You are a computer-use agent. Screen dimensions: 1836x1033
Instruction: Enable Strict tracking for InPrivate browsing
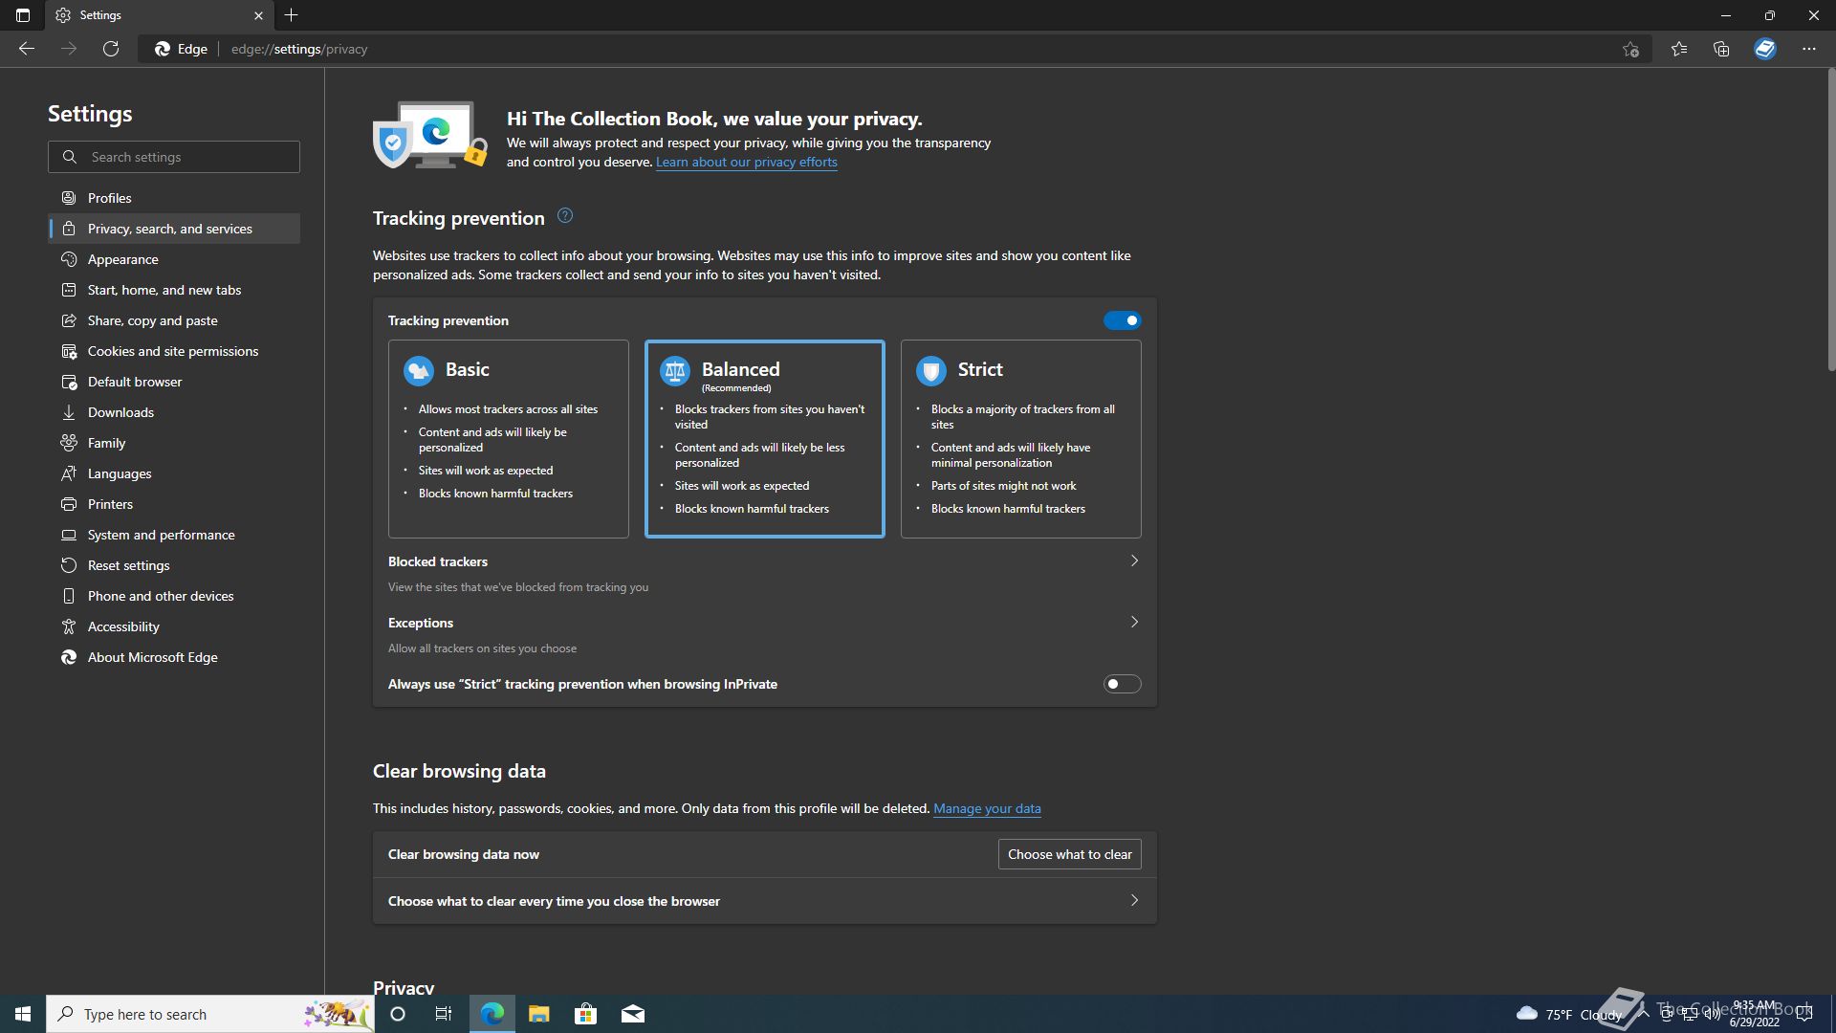(1122, 684)
